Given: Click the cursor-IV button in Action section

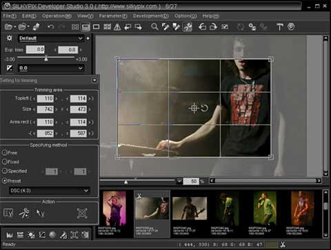Looking at the screenshot, I should [x=41, y=213].
